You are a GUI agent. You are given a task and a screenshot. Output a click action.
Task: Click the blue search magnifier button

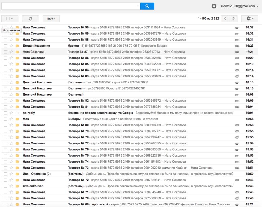(147, 6)
